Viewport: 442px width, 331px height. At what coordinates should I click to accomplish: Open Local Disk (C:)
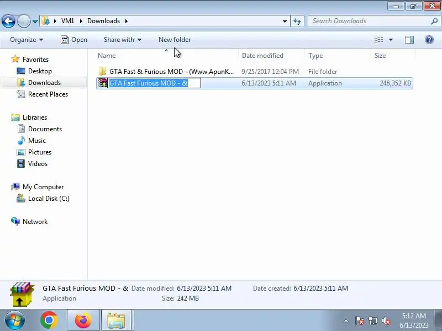tap(49, 199)
